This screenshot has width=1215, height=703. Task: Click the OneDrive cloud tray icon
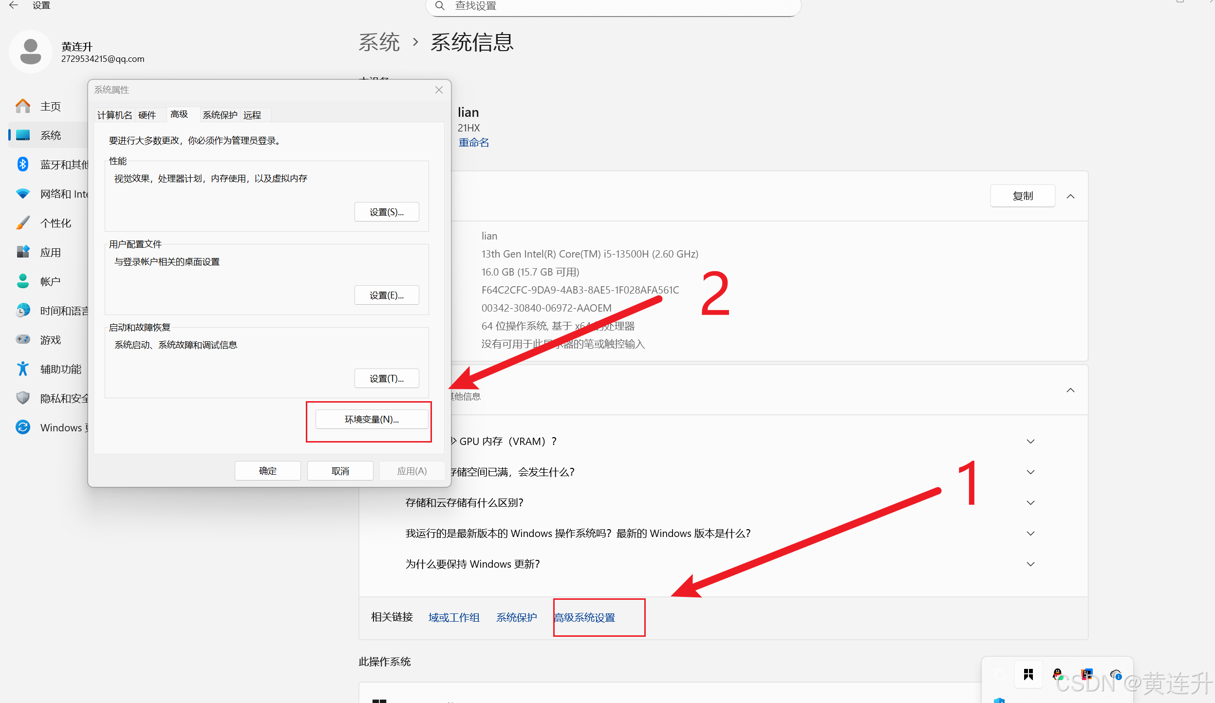pos(1116,674)
